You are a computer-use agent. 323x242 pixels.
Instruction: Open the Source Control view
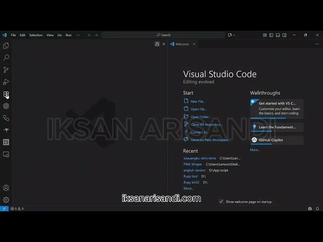[x=6, y=70]
